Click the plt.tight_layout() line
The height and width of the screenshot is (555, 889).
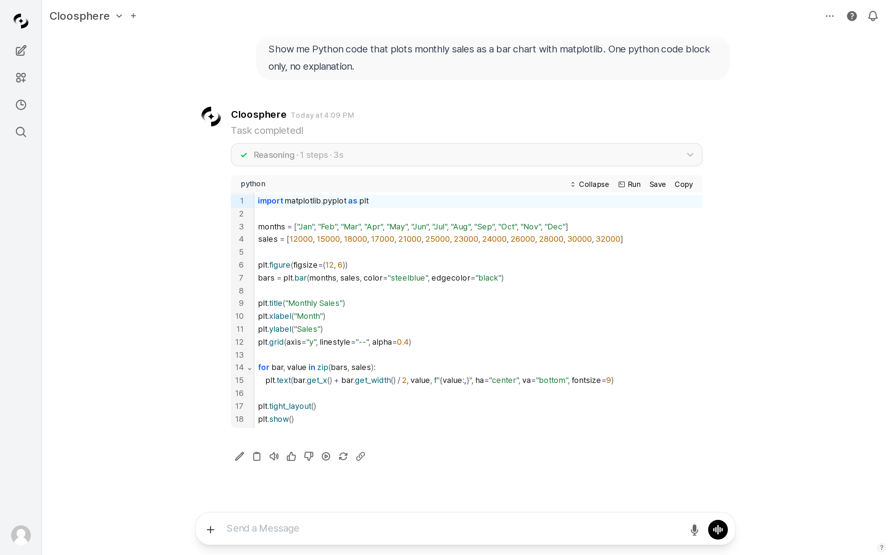[287, 406]
